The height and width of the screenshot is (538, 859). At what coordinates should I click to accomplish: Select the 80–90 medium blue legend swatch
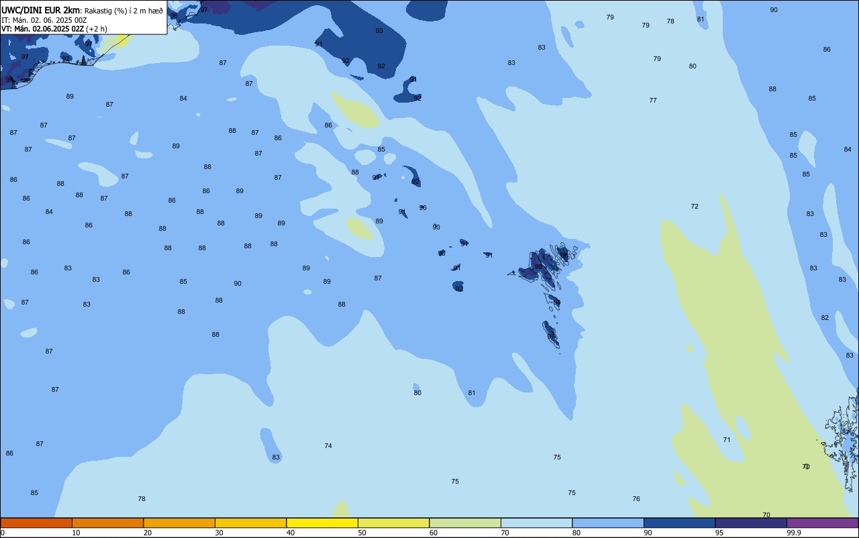[x=608, y=523]
